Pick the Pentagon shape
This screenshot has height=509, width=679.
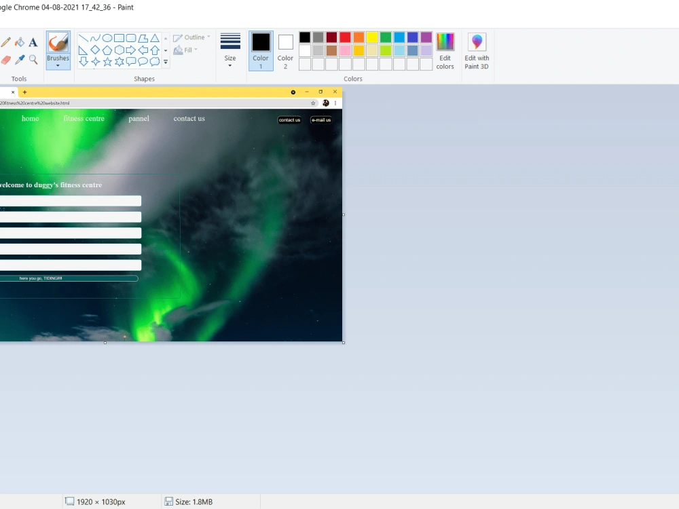[107, 50]
